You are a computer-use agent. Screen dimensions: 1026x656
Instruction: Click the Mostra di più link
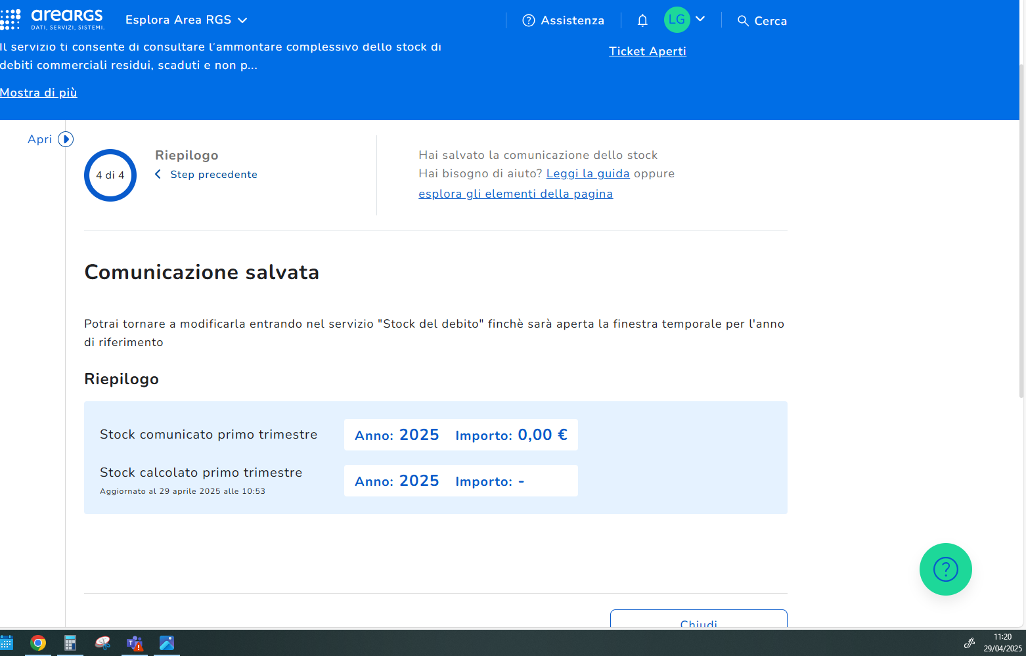(x=39, y=93)
